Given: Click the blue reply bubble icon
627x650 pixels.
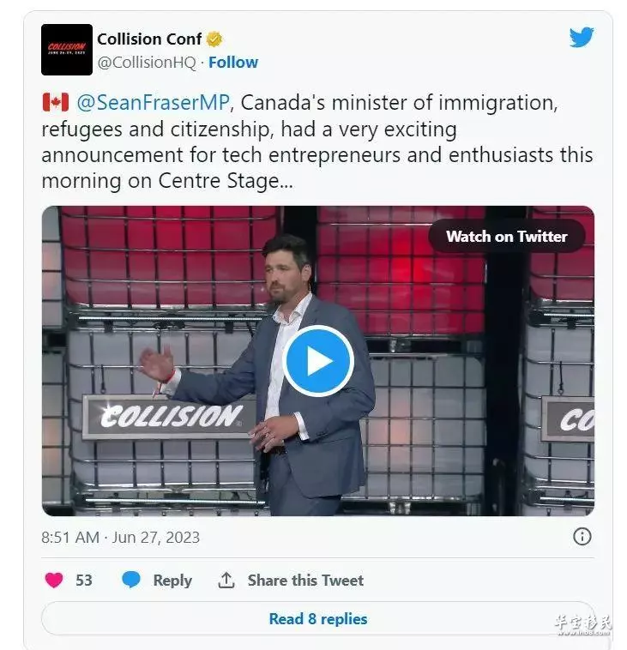Looking at the screenshot, I should (x=131, y=580).
